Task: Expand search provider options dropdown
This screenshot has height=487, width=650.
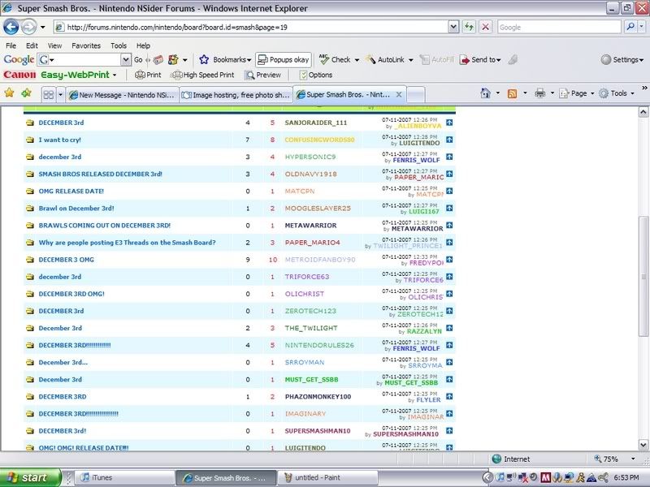Action: [641, 27]
